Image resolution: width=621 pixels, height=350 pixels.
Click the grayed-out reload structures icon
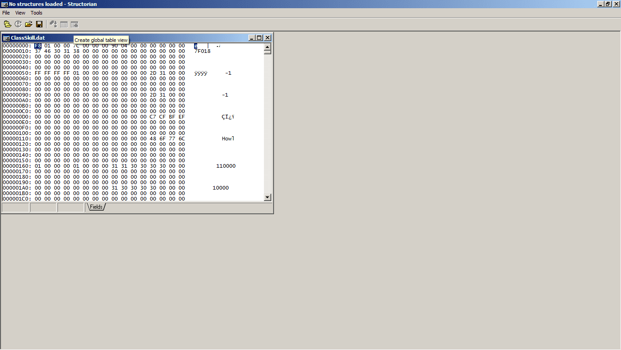point(18,24)
